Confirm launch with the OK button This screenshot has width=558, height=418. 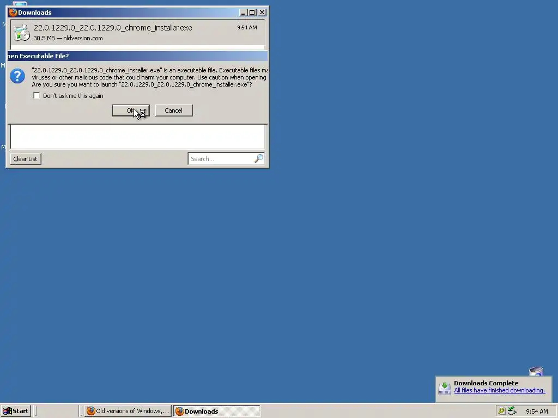(x=131, y=110)
